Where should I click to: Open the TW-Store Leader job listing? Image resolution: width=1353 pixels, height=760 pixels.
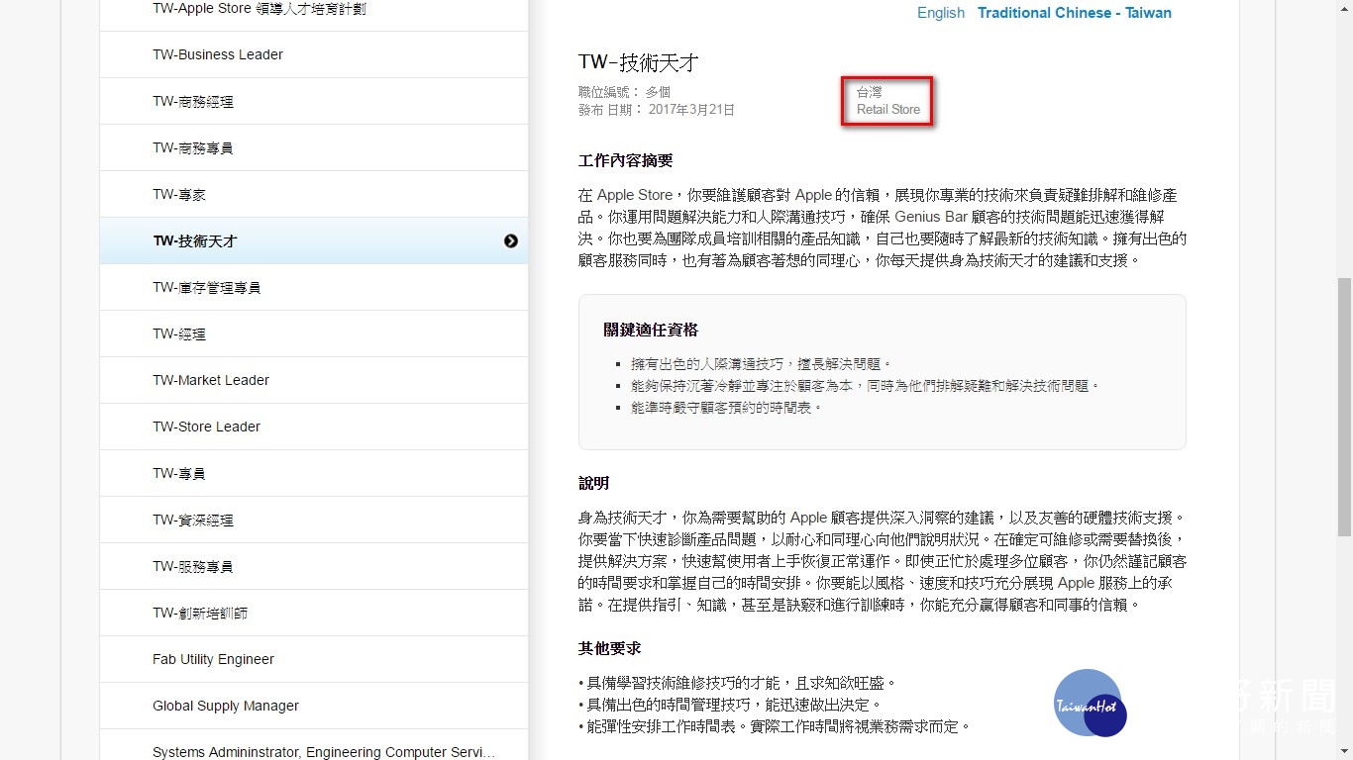pos(313,427)
